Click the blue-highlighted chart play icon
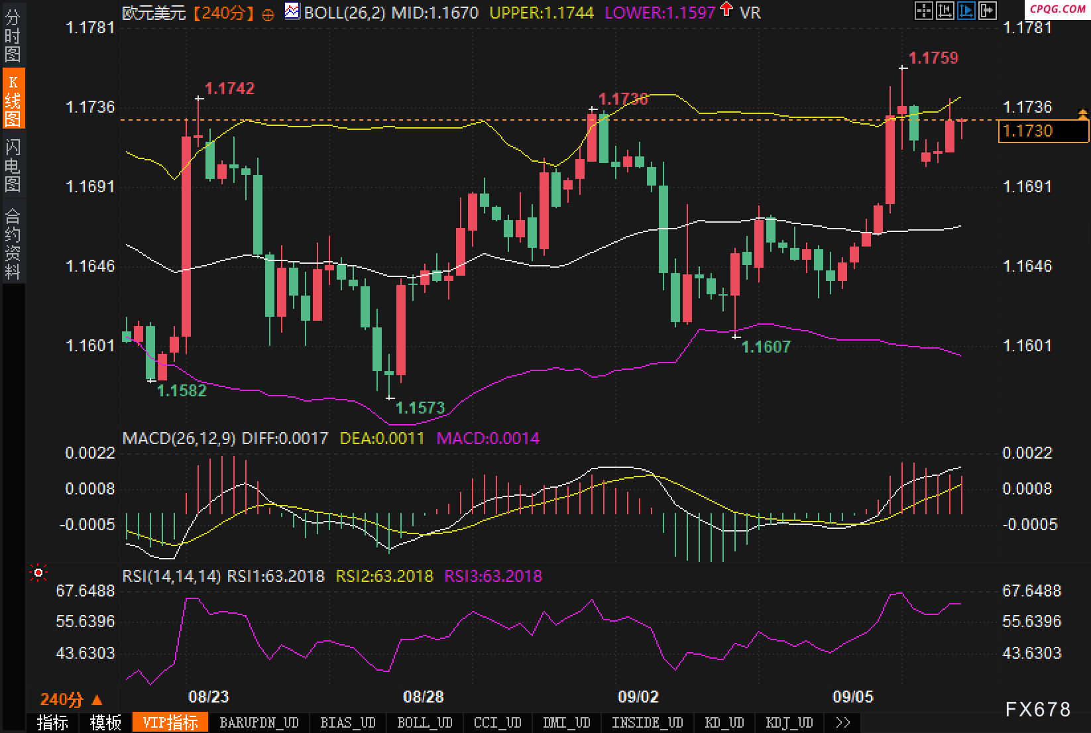 tap(966, 11)
